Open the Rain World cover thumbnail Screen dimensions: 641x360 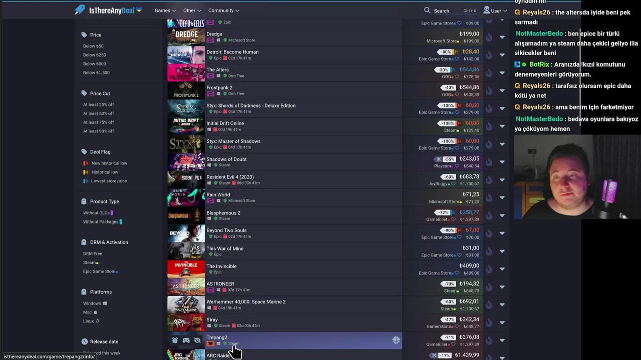pos(186,197)
